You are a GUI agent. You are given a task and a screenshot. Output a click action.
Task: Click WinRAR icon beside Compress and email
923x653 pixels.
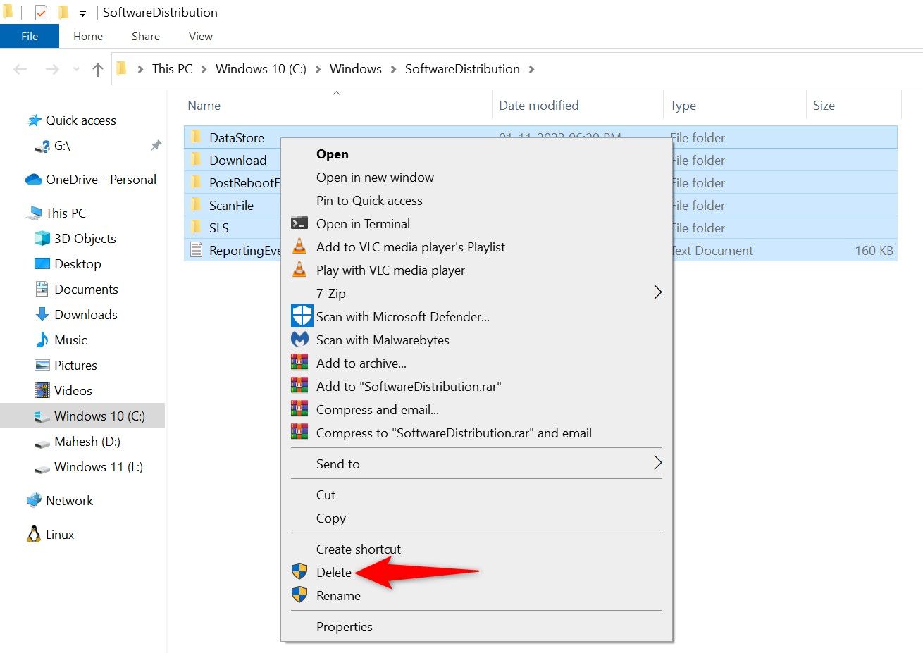point(299,409)
